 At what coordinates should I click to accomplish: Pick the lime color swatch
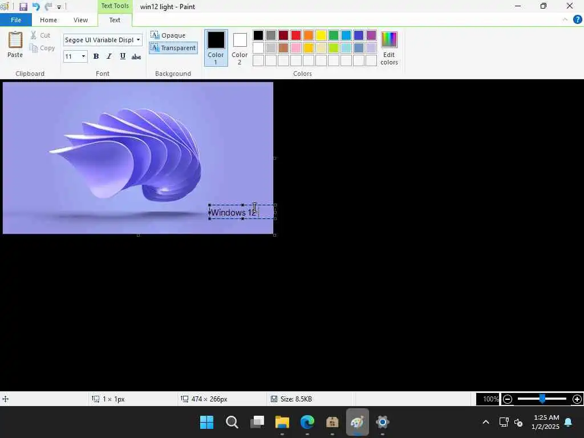coord(334,48)
